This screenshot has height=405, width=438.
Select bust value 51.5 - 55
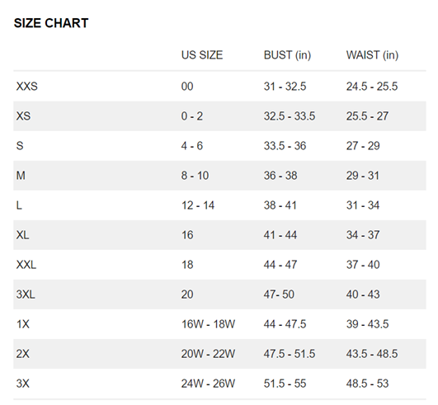[285, 384]
